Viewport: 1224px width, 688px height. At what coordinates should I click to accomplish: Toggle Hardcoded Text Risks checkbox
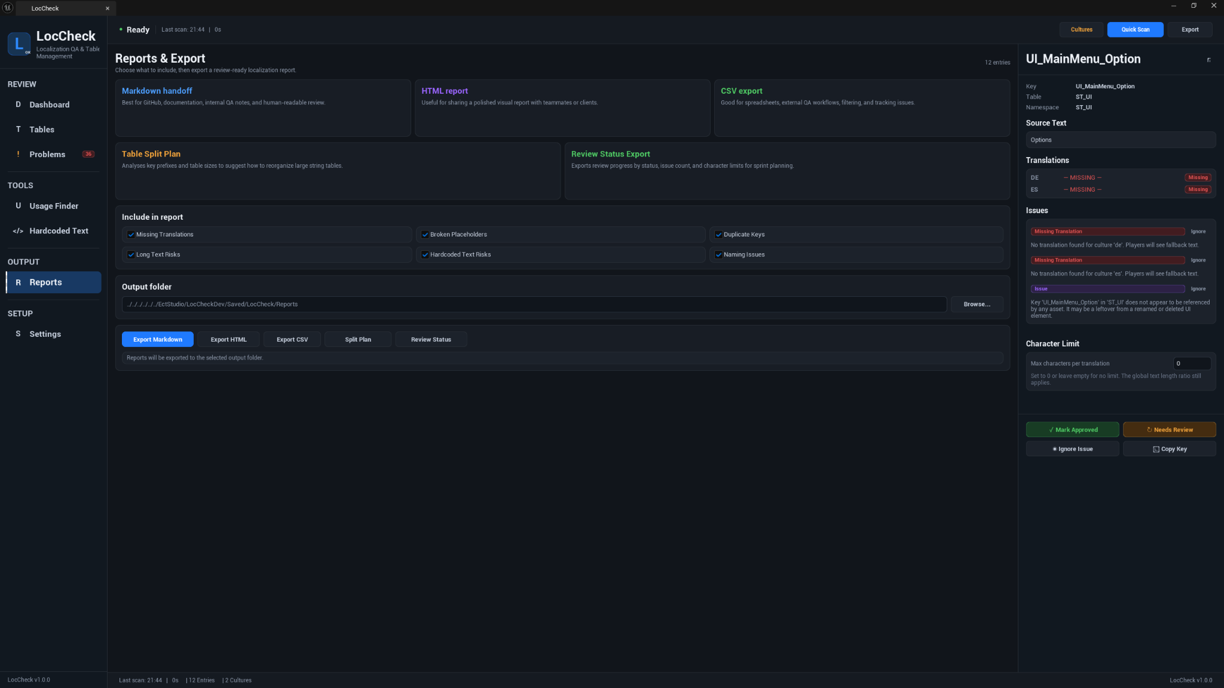tap(425, 254)
